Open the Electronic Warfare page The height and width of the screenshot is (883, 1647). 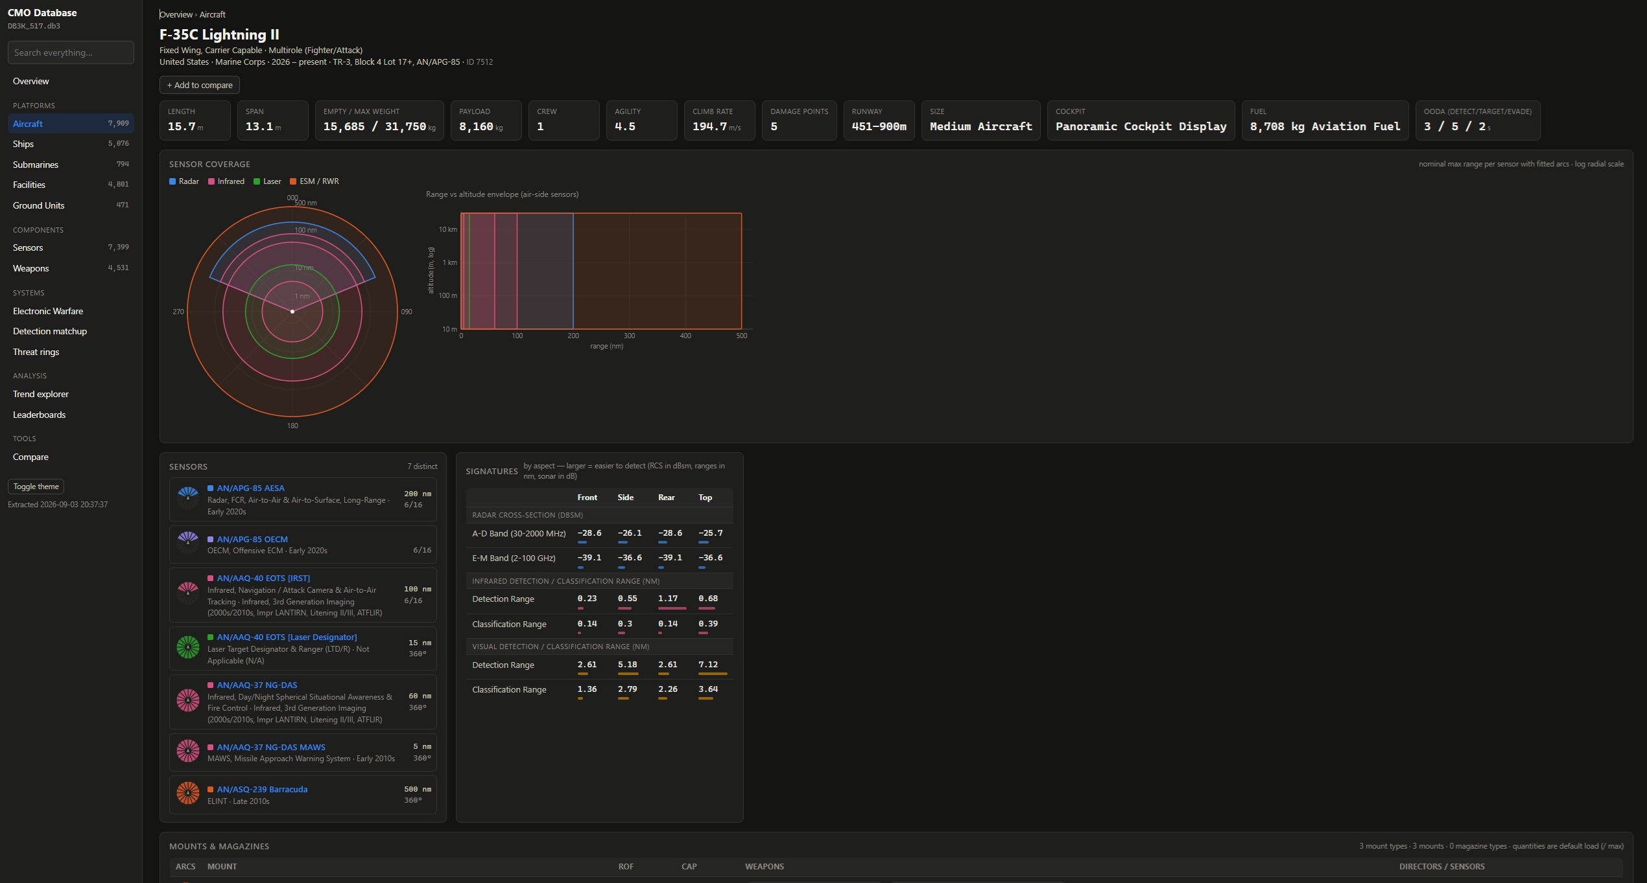71,311
